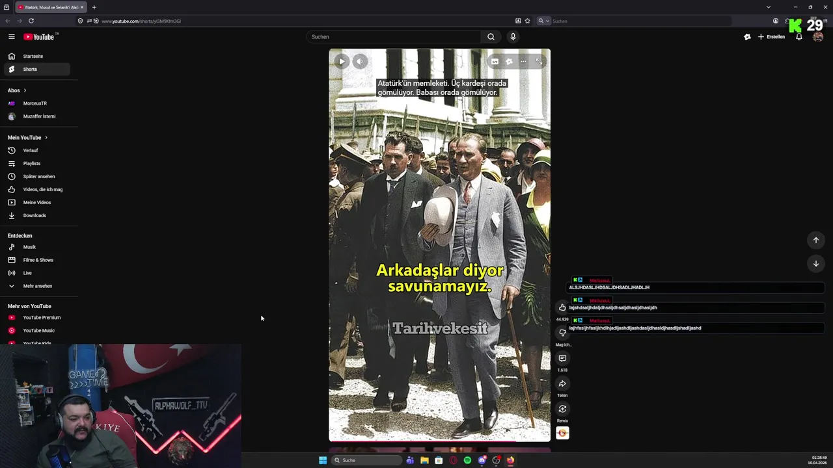Share the Short via Teilen
Image resolution: width=833 pixels, height=468 pixels.
click(x=562, y=383)
